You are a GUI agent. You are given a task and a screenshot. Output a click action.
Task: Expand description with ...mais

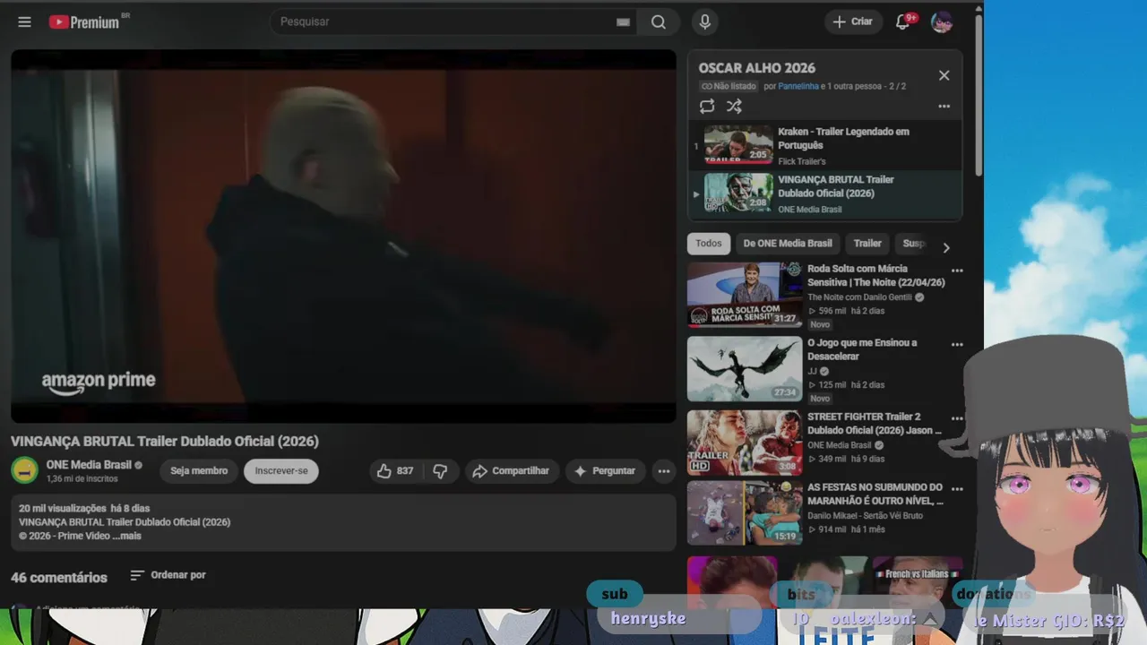tap(126, 536)
